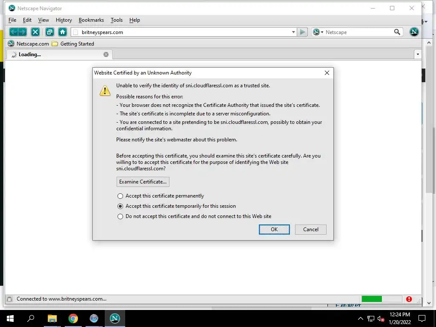Click the Netscape search input field

359,32
